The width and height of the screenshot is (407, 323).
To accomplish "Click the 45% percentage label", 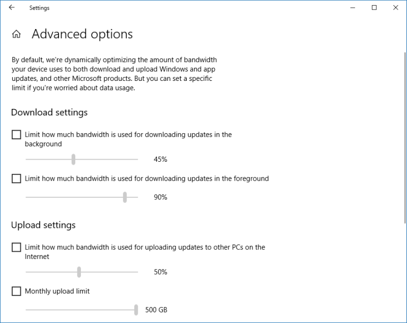I will click(x=160, y=159).
